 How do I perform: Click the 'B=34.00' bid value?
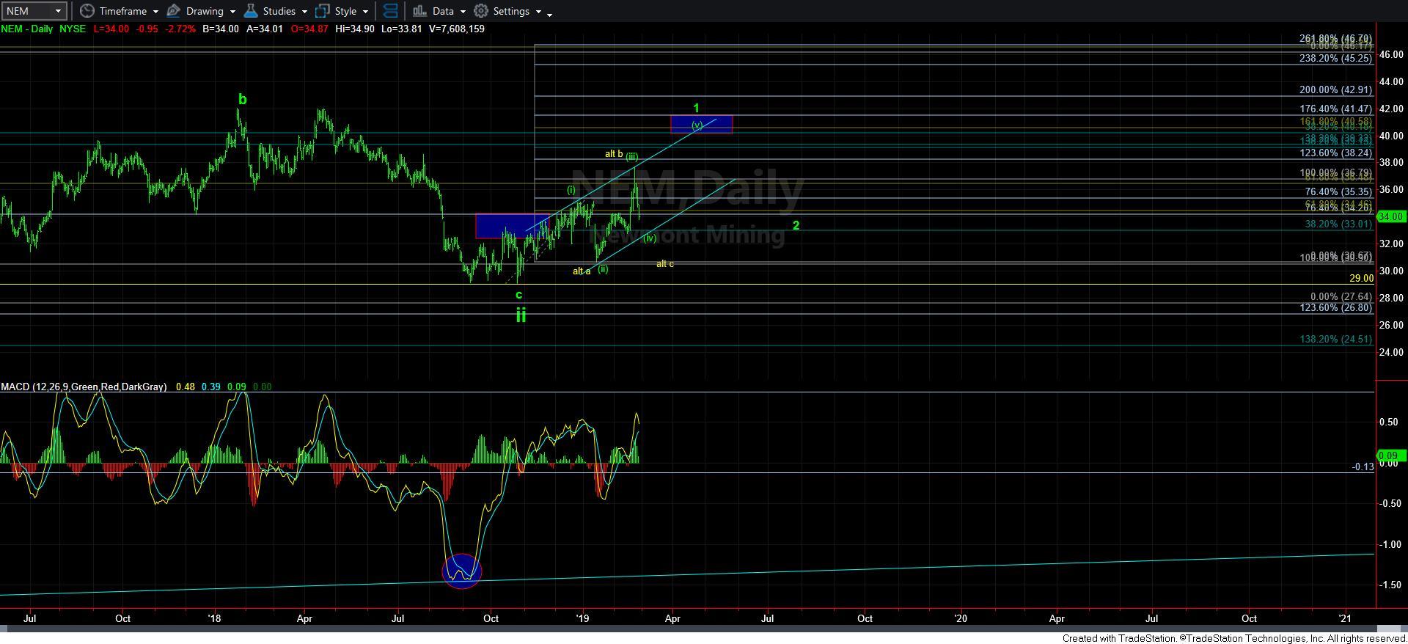tap(221, 29)
